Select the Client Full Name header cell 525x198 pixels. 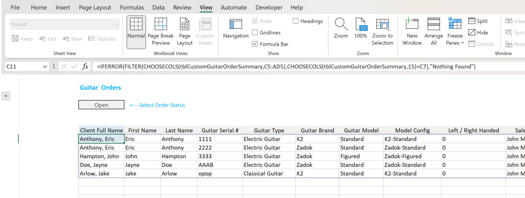[x=102, y=130]
